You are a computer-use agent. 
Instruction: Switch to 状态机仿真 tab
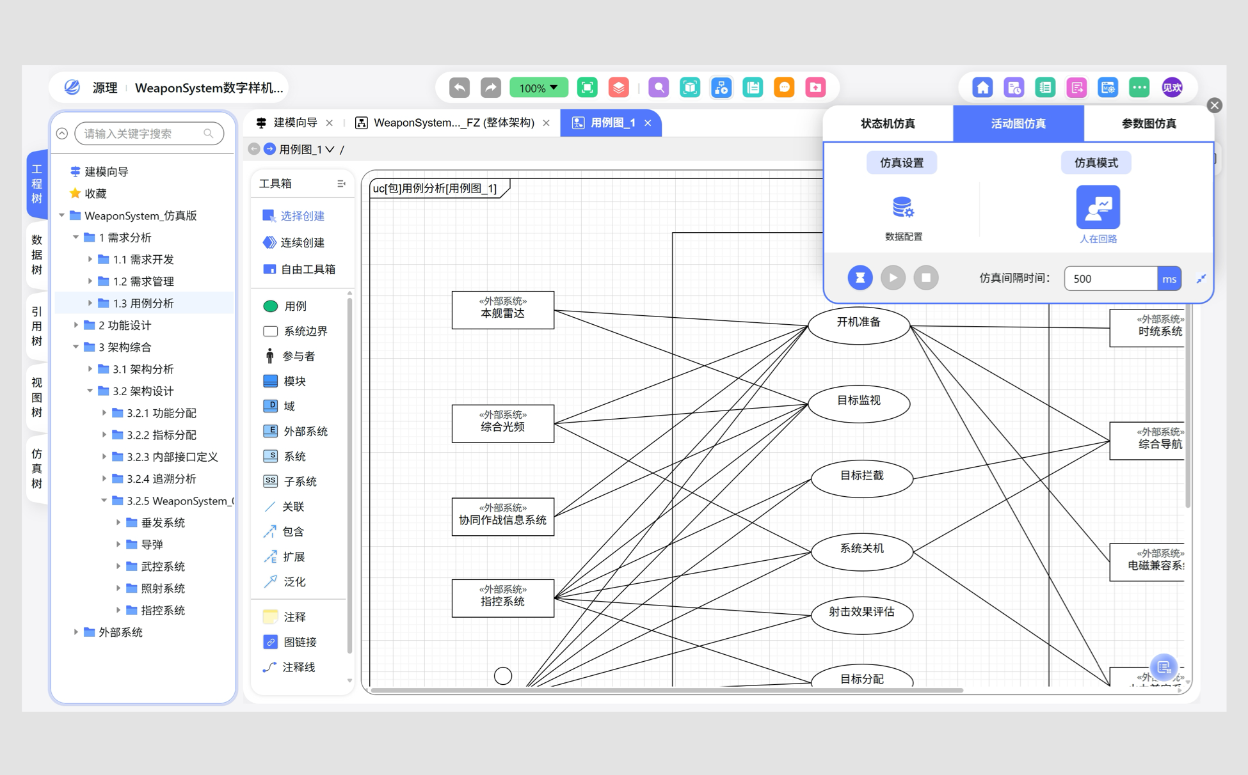[888, 123]
